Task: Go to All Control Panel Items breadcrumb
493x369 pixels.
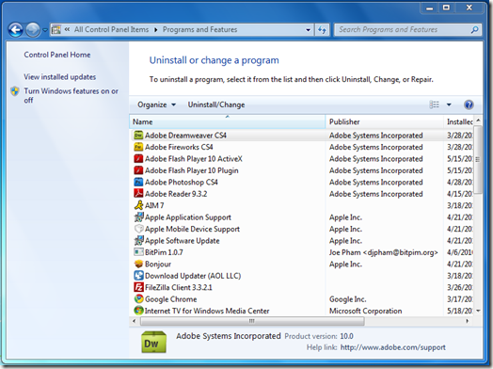Action: coord(111,29)
